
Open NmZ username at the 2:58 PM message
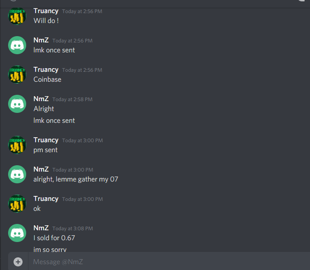[41, 99]
